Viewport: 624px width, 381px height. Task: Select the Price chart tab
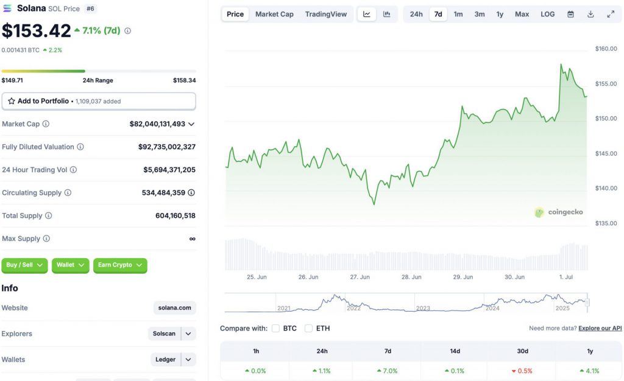click(235, 14)
